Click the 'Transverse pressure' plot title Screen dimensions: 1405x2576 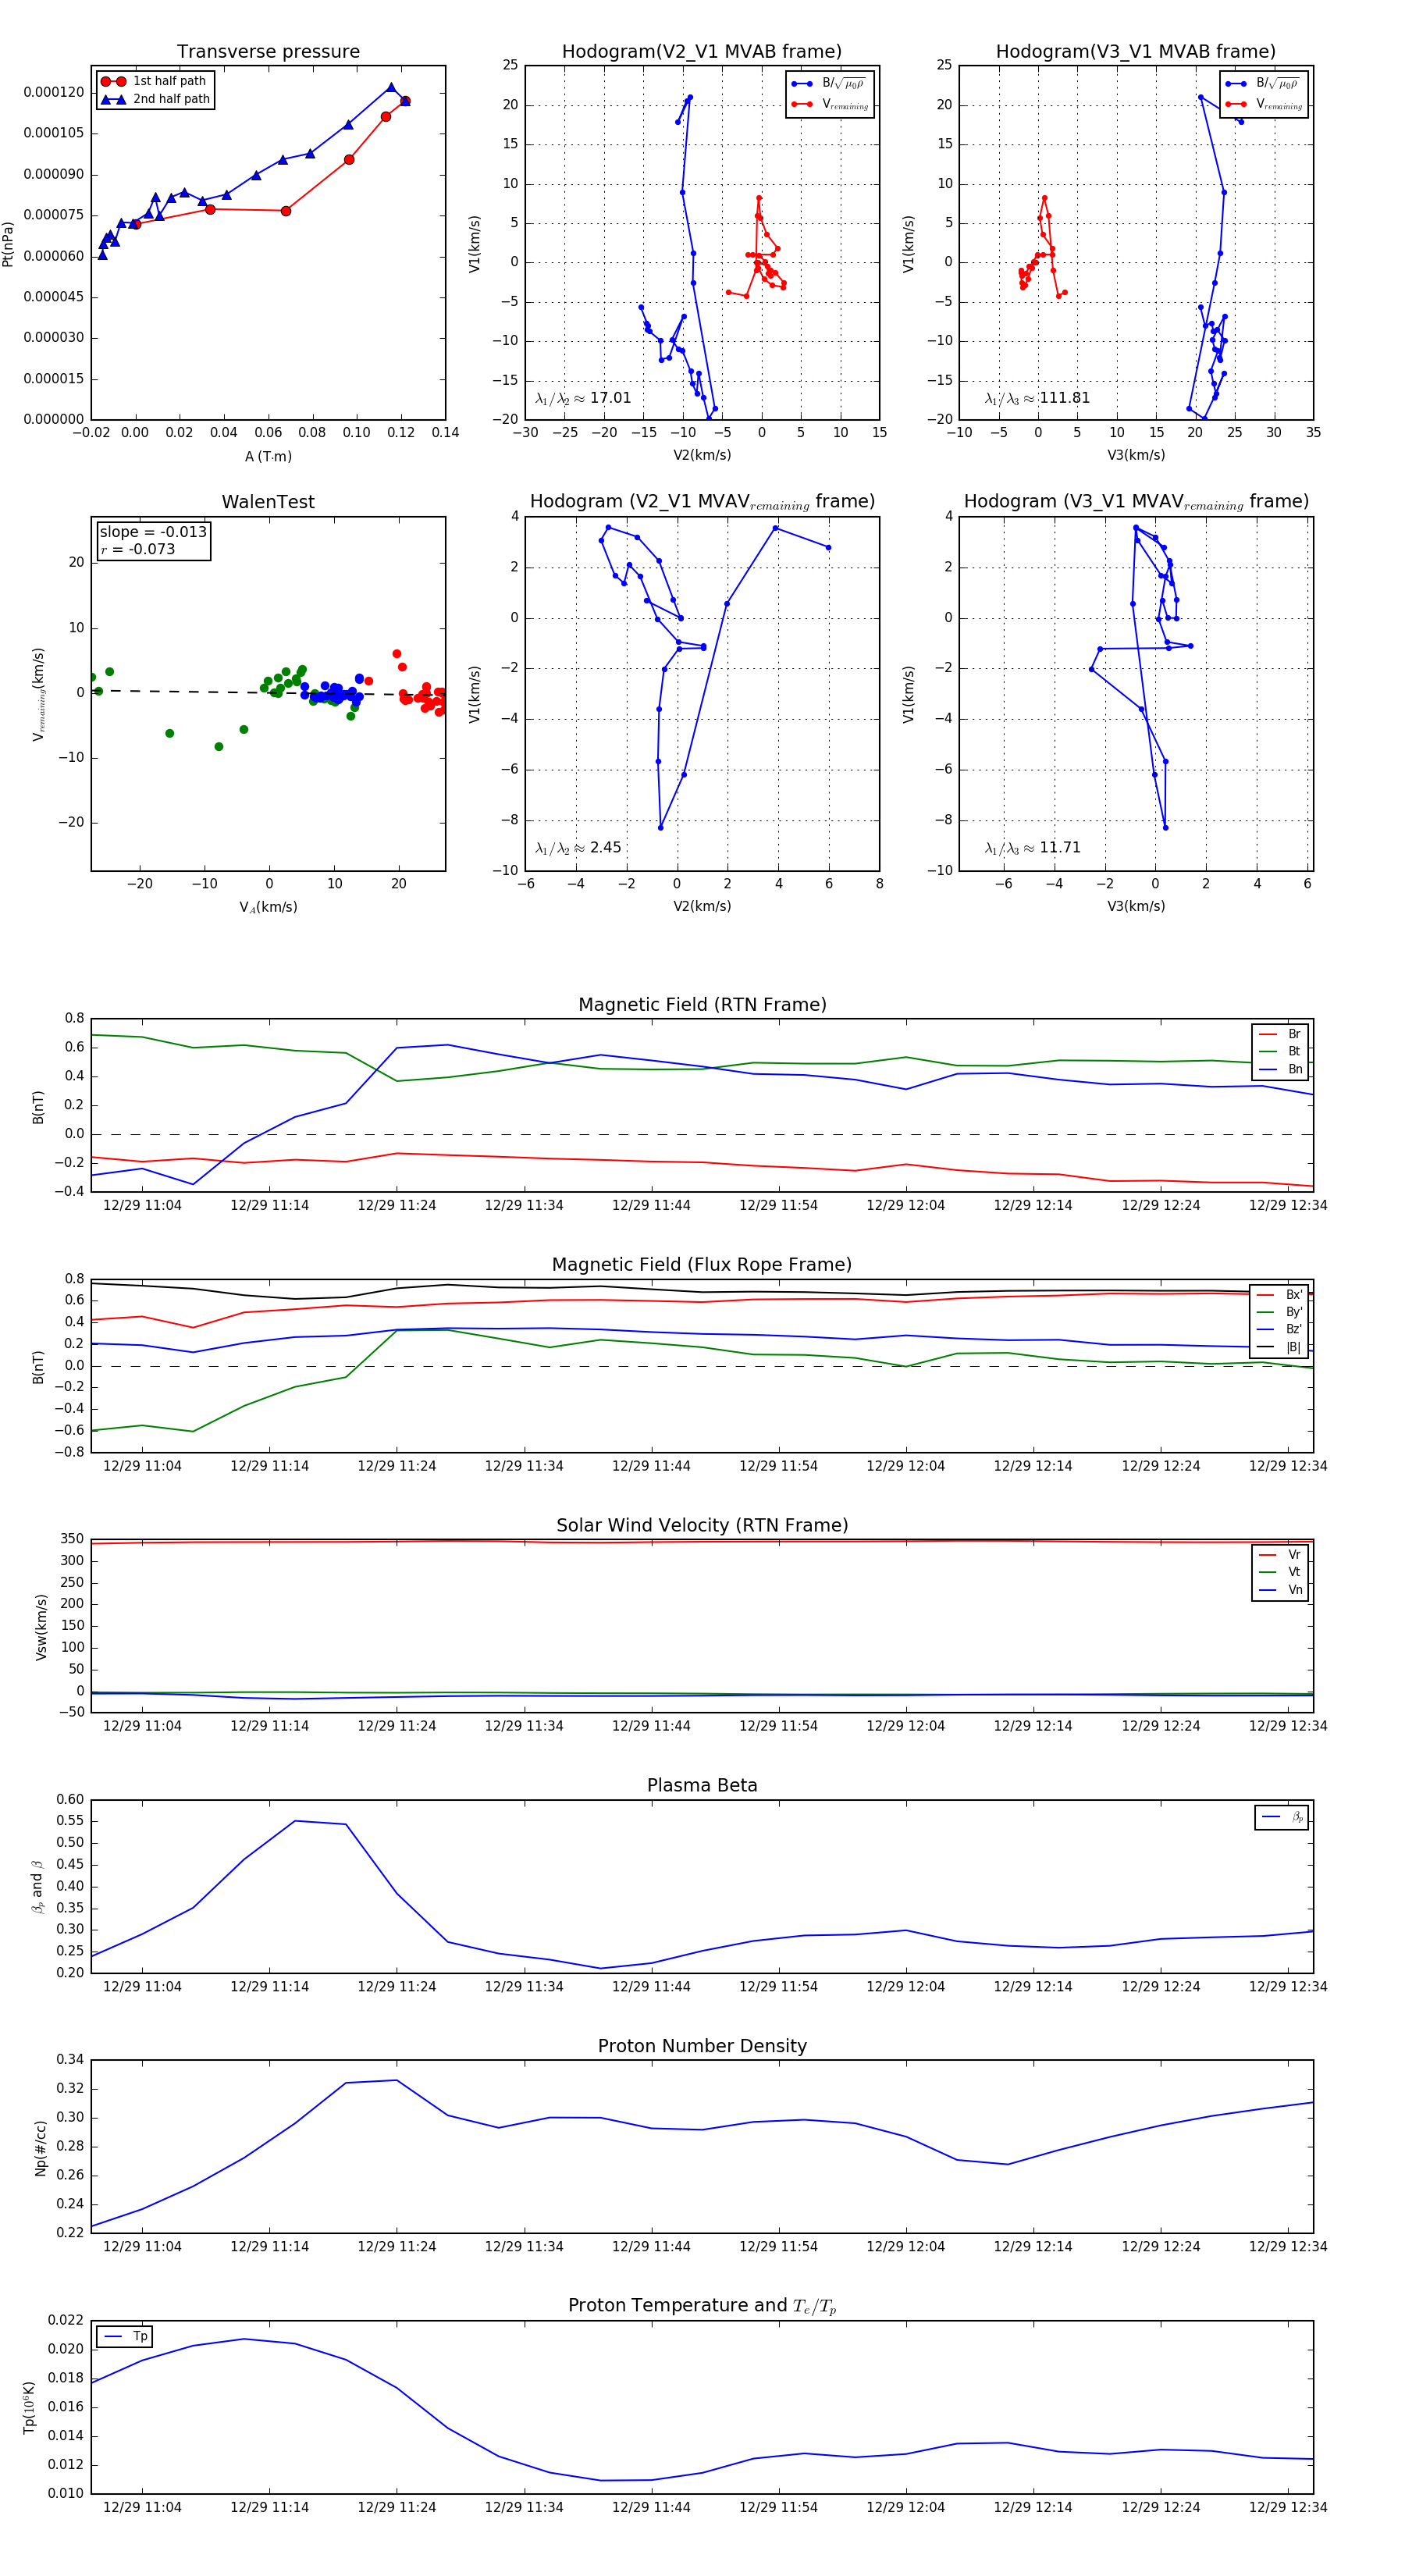coord(268,51)
